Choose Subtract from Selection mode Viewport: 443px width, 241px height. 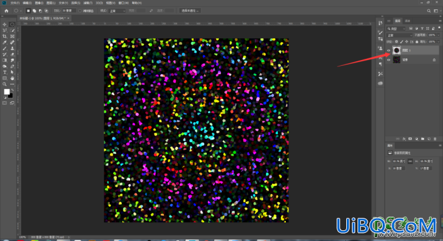tap(40, 11)
